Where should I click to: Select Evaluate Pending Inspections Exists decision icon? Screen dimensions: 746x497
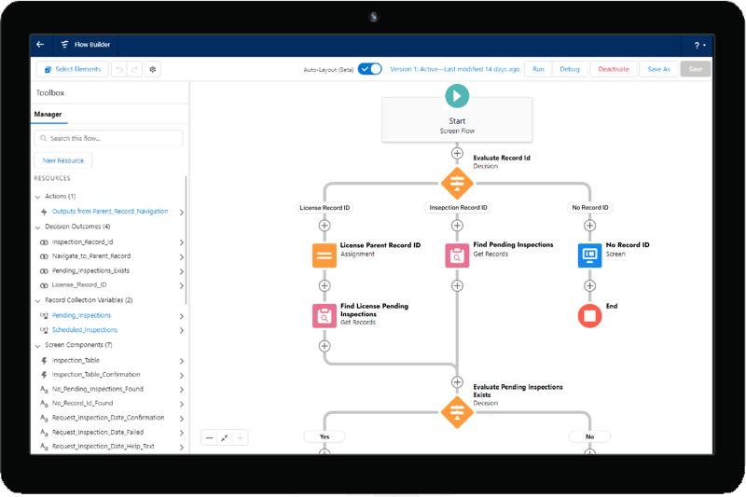(x=457, y=412)
